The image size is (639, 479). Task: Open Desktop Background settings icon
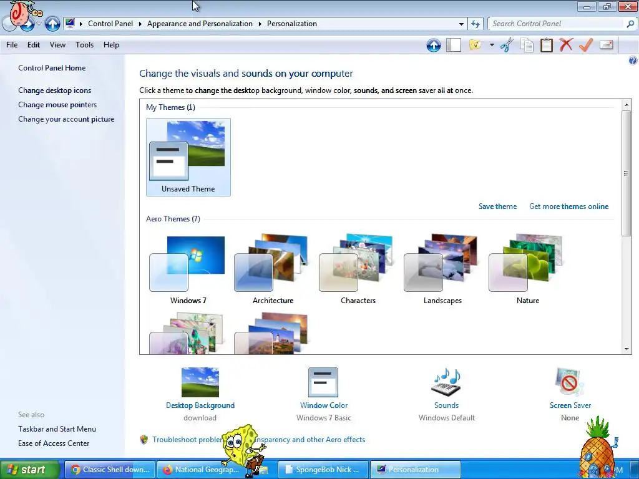[x=200, y=382]
